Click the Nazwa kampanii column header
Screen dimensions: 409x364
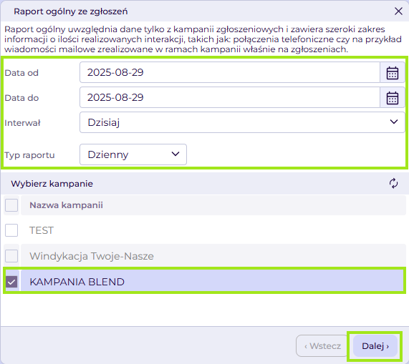click(66, 205)
